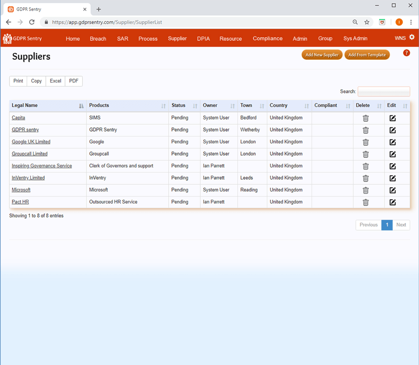This screenshot has height=365, width=419.
Task: Delete the GDPR sentry supplier
Action: click(366, 130)
